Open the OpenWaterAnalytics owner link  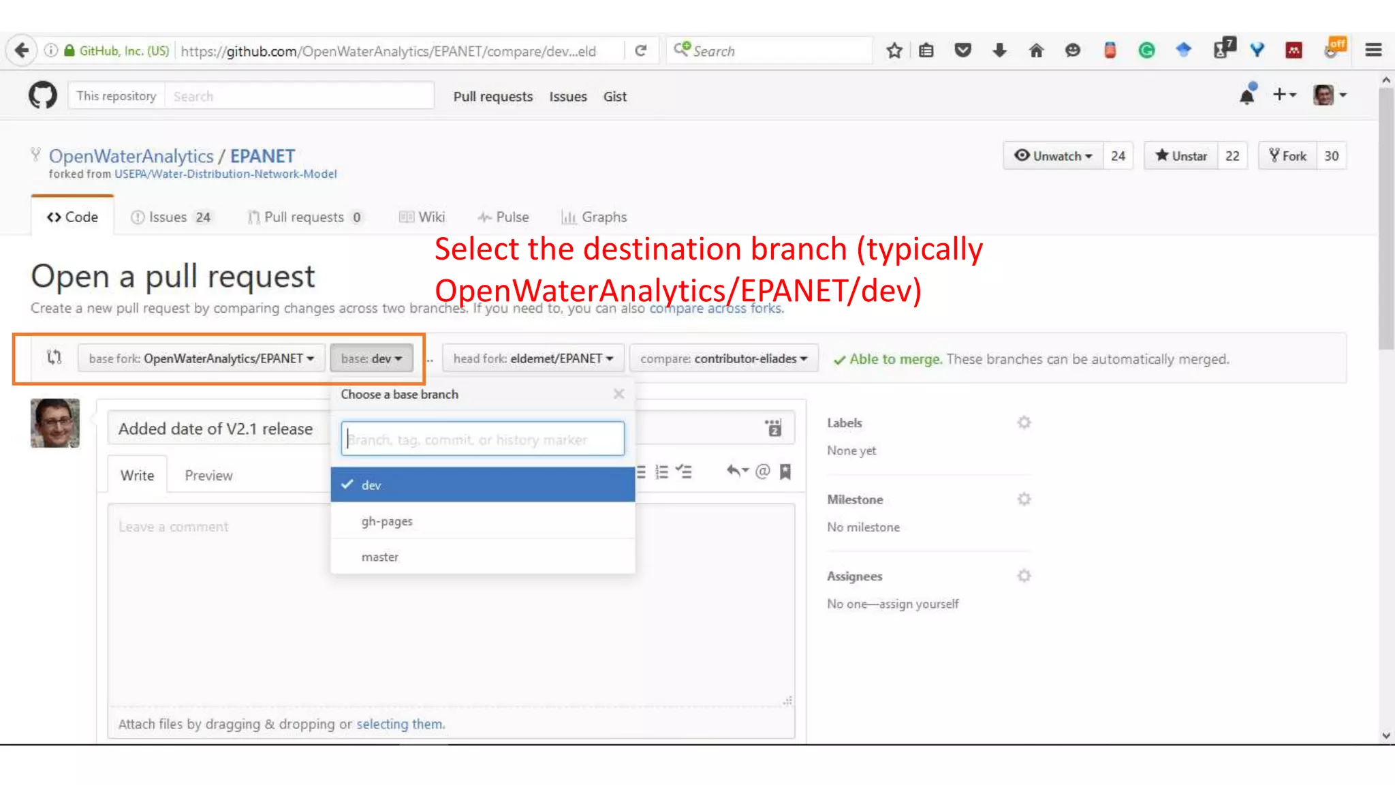coord(131,156)
